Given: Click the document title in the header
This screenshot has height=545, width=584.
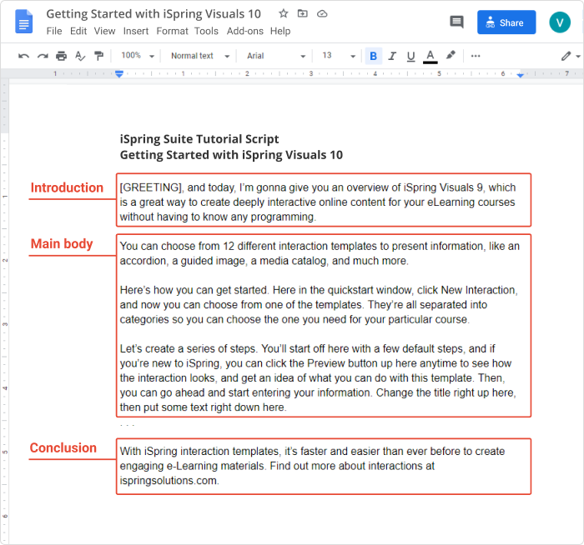Looking at the screenshot, I should [154, 14].
